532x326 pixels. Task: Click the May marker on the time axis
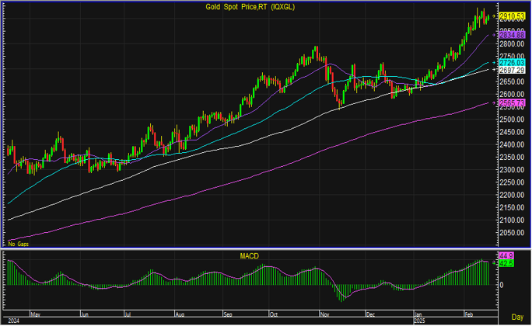pos(34,314)
